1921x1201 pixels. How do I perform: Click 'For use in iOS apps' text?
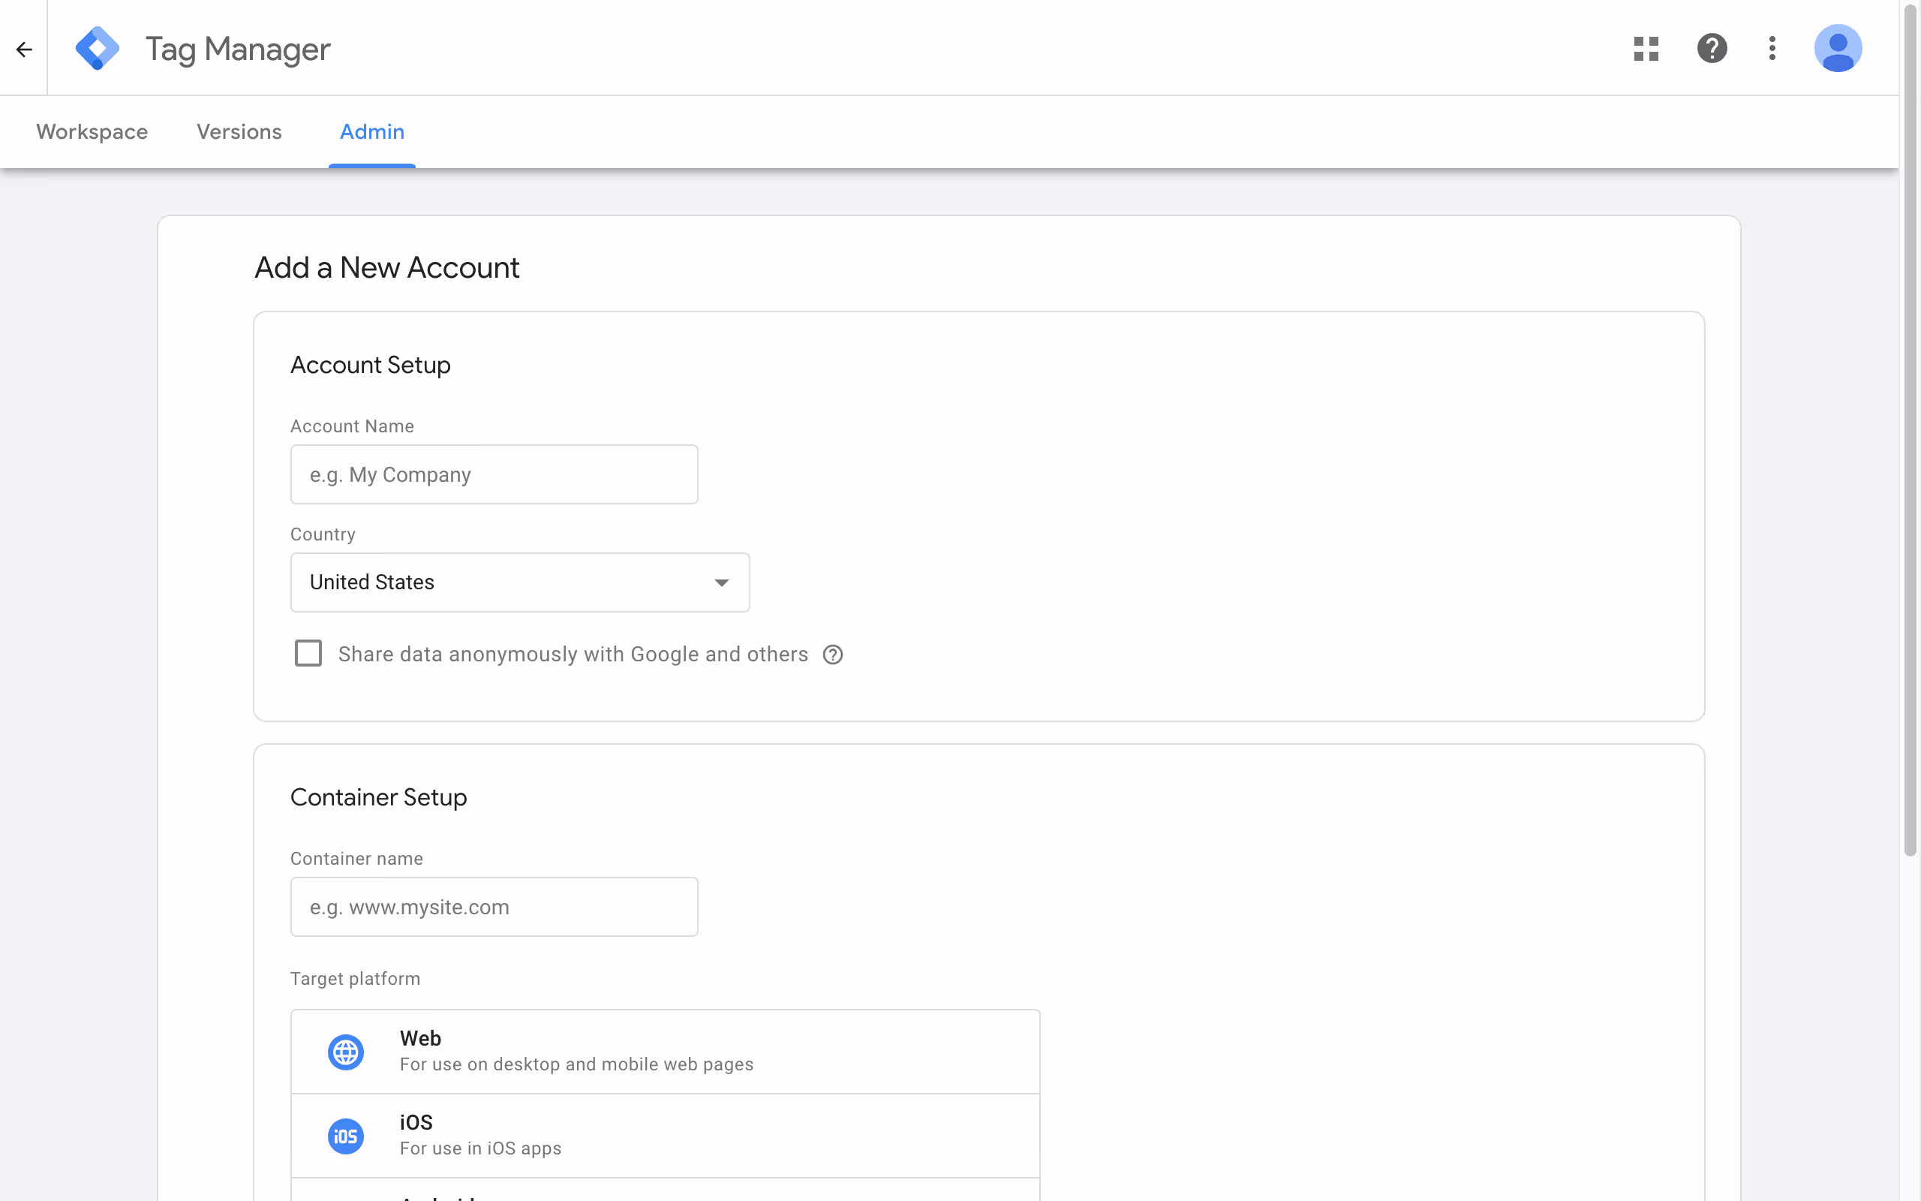pyautogui.click(x=480, y=1148)
